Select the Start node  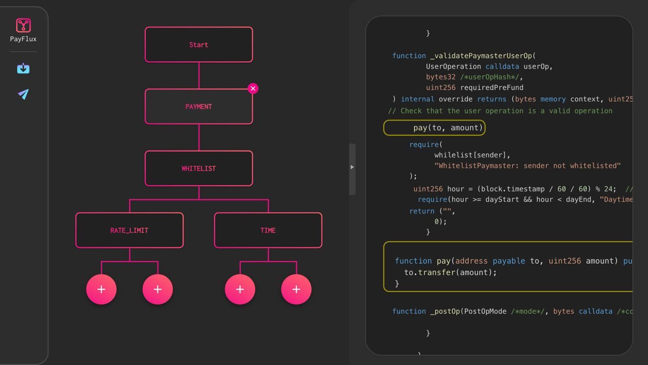click(198, 45)
